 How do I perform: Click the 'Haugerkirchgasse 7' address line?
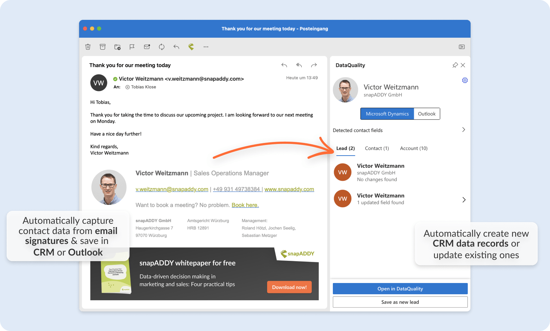[x=154, y=228]
